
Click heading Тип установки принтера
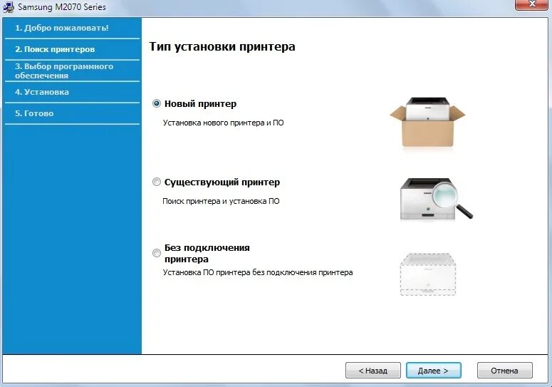coord(222,46)
